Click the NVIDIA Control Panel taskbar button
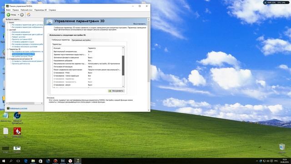291x164 pixels. pos(78,161)
